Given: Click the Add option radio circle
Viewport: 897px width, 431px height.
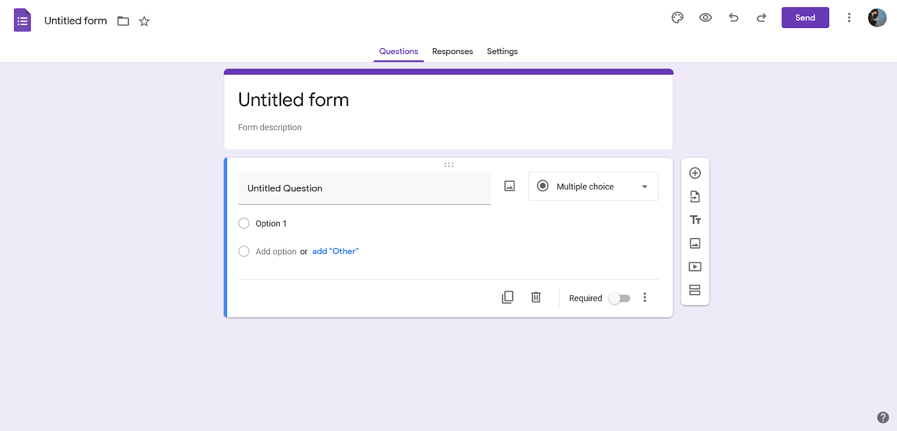Looking at the screenshot, I should (x=244, y=252).
